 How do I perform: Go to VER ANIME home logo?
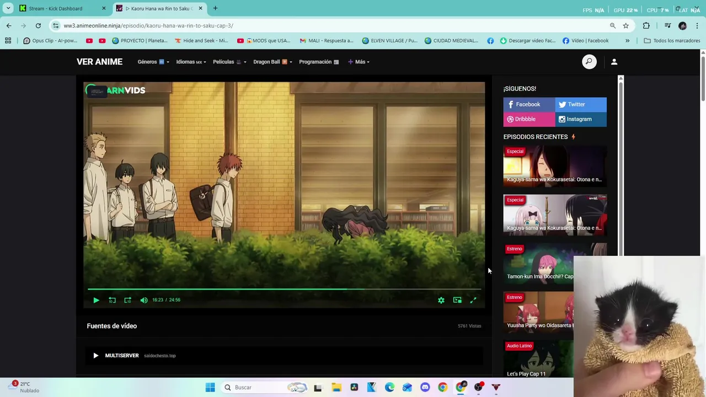coord(99,62)
